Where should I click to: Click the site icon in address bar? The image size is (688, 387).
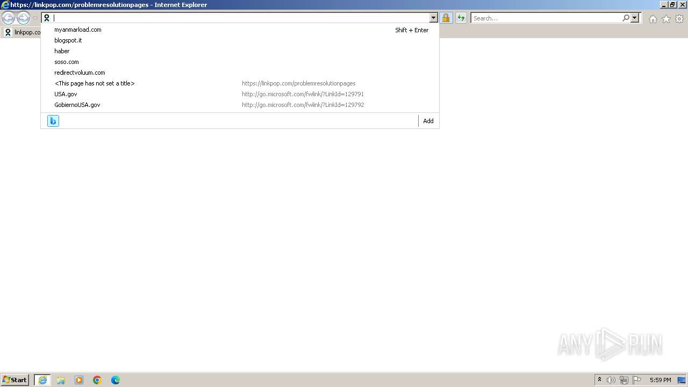47,18
